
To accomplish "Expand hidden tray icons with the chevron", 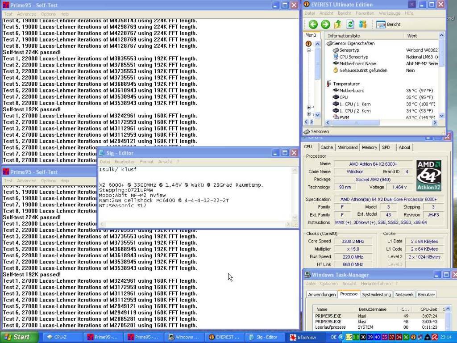I will coord(341,337).
